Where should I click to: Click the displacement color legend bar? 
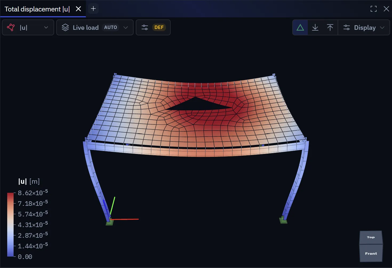point(10,225)
